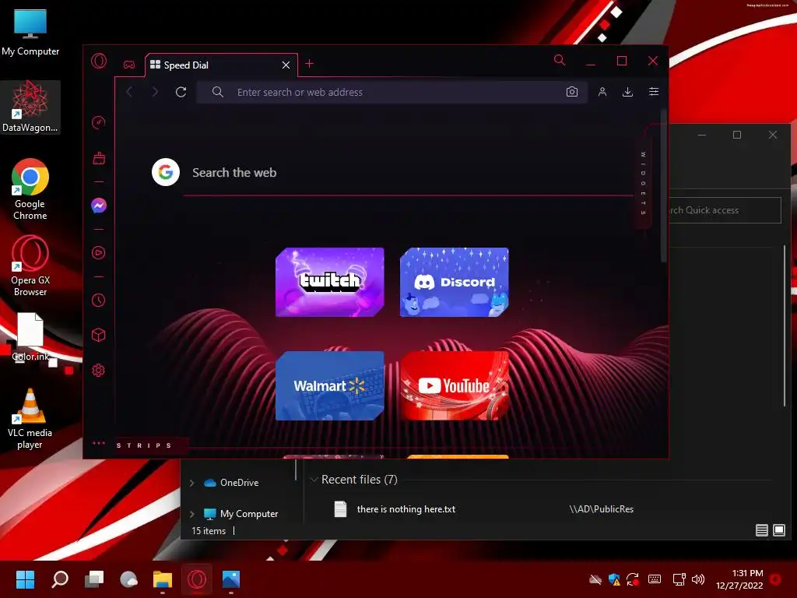Select the Opera GX Browser desktop shortcut
This screenshot has height=598, width=797.
[x=30, y=266]
